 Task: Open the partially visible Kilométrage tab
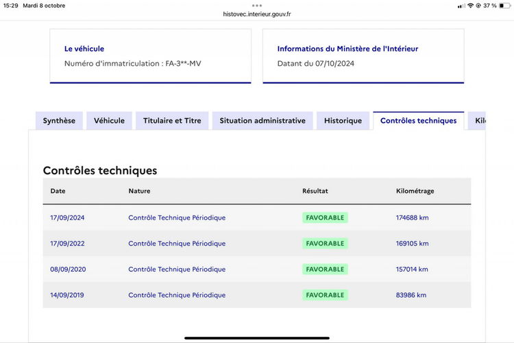coord(479,121)
